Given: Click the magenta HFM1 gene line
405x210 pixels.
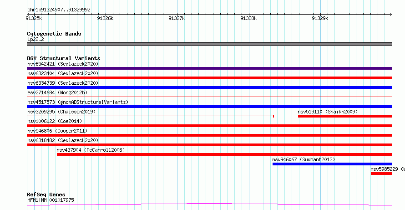Looking at the screenshot, I should (209, 205).
